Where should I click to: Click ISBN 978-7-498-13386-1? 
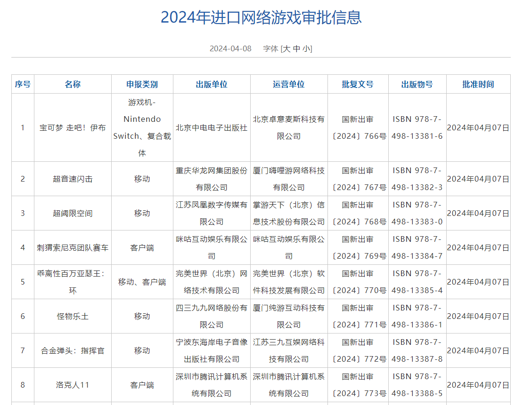[417, 317]
